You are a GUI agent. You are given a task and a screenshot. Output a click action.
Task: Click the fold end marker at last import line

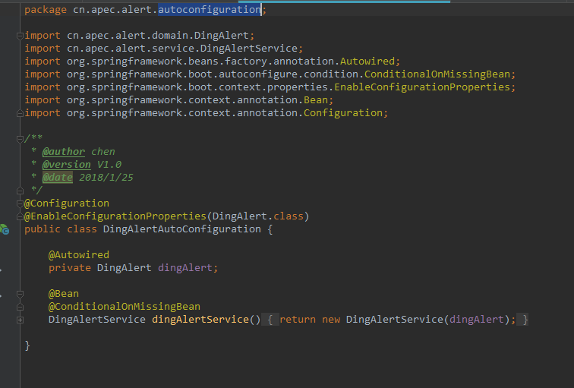[x=20, y=113]
